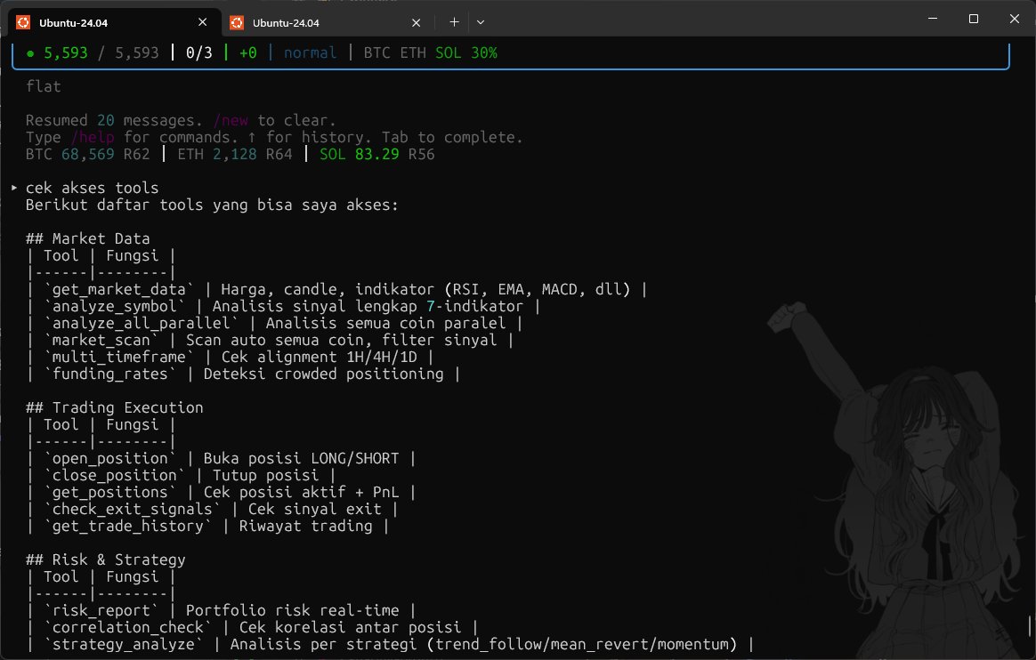The height and width of the screenshot is (660, 1036).
Task: Click the '## Risk & Strategy' heading
Action: point(106,559)
